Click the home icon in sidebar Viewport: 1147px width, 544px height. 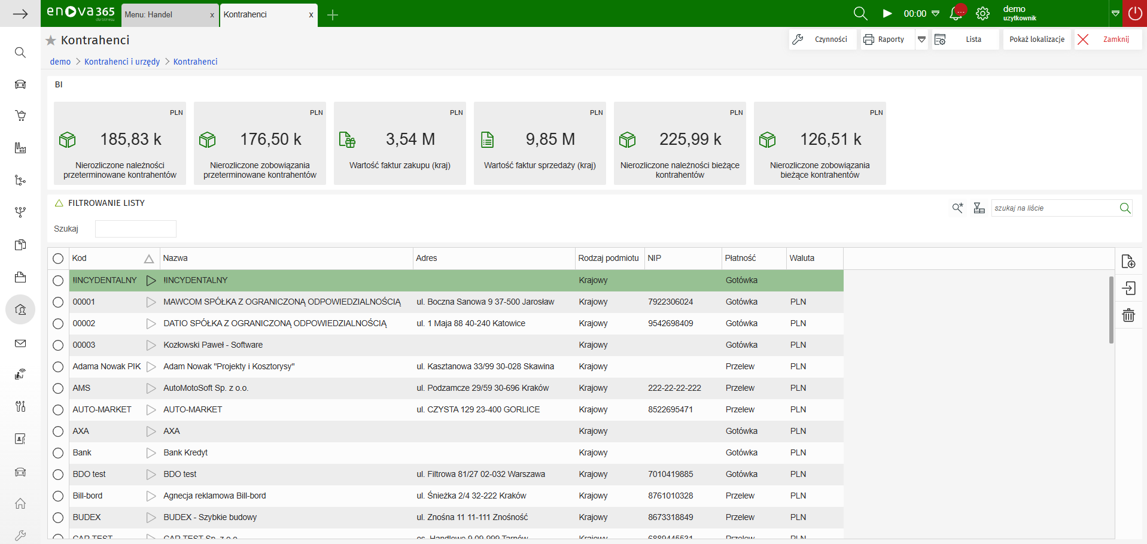[20, 503]
